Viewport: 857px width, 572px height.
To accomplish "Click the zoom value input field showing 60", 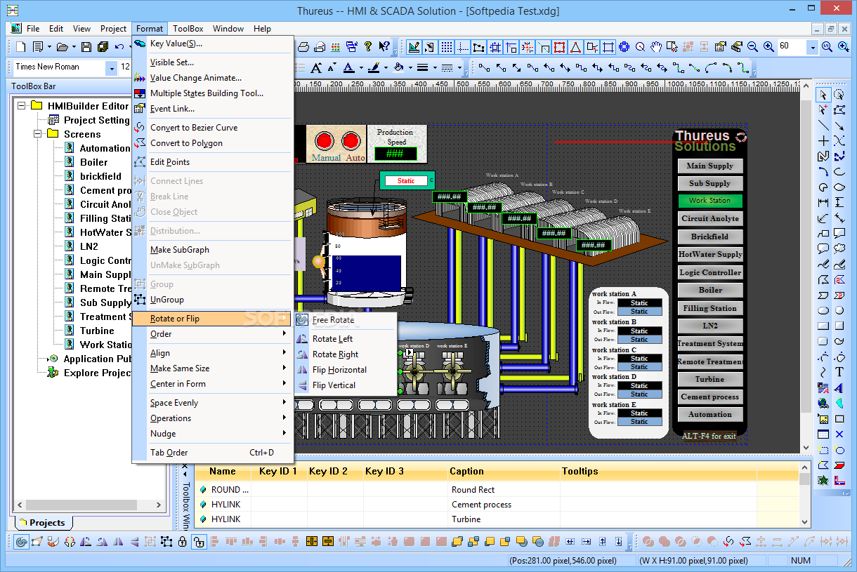I will 792,47.
